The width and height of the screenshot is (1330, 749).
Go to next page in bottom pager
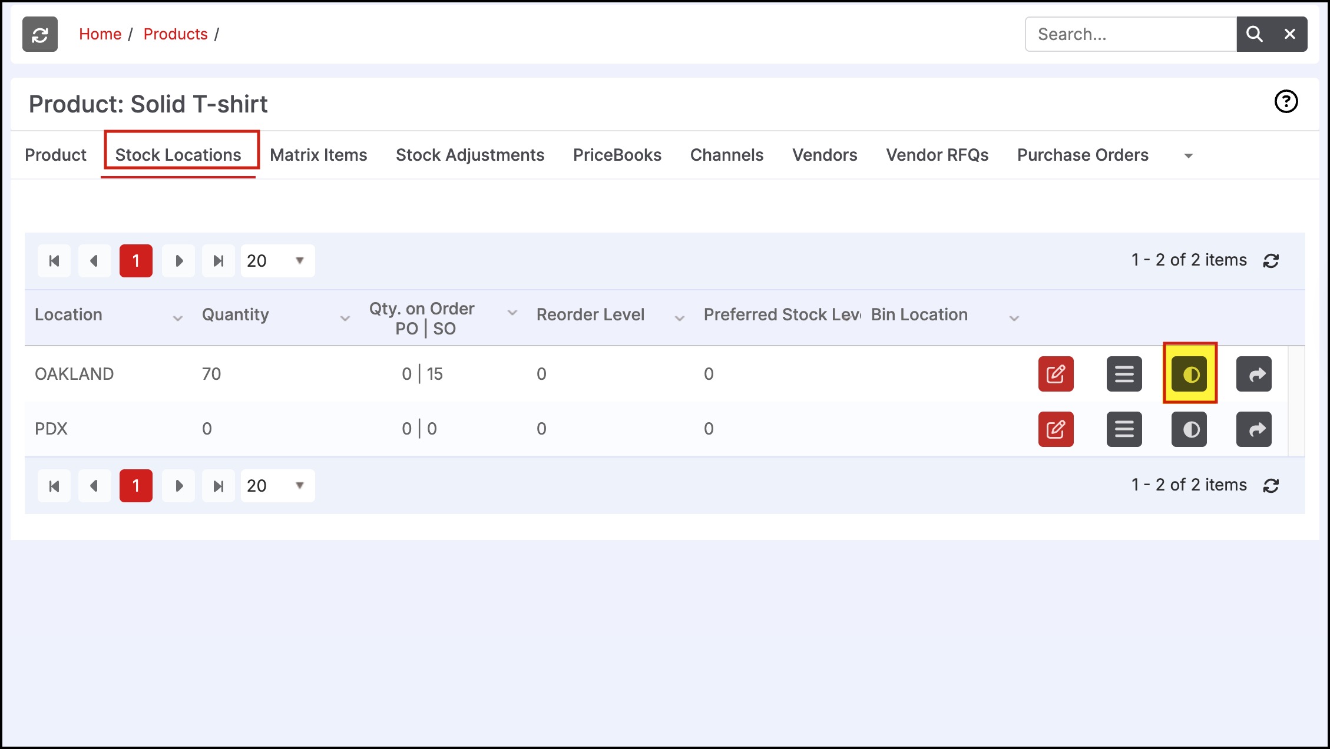178,486
